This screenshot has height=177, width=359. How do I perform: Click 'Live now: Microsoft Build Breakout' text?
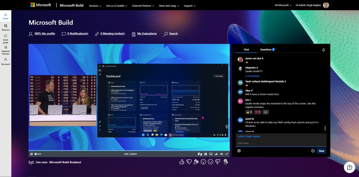click(58, 162)
